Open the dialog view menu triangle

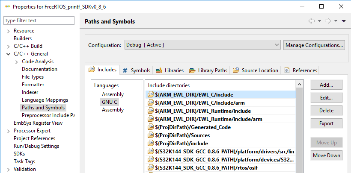344,21
